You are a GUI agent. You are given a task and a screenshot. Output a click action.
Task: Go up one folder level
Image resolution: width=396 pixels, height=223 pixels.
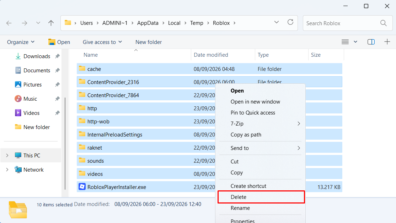tap(51, 23)
